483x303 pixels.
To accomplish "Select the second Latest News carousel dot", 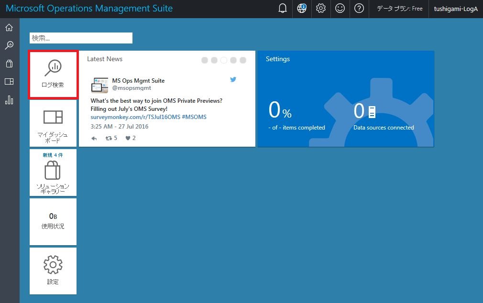I will 214,60.
